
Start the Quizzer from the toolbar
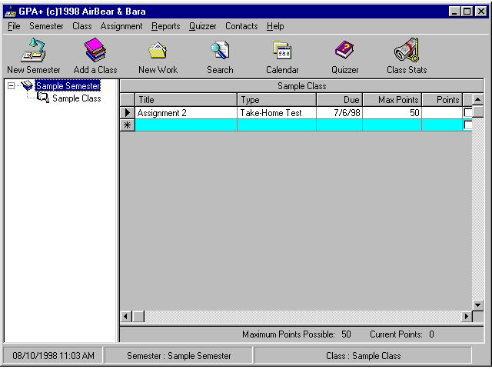click(x=344, y=52)
